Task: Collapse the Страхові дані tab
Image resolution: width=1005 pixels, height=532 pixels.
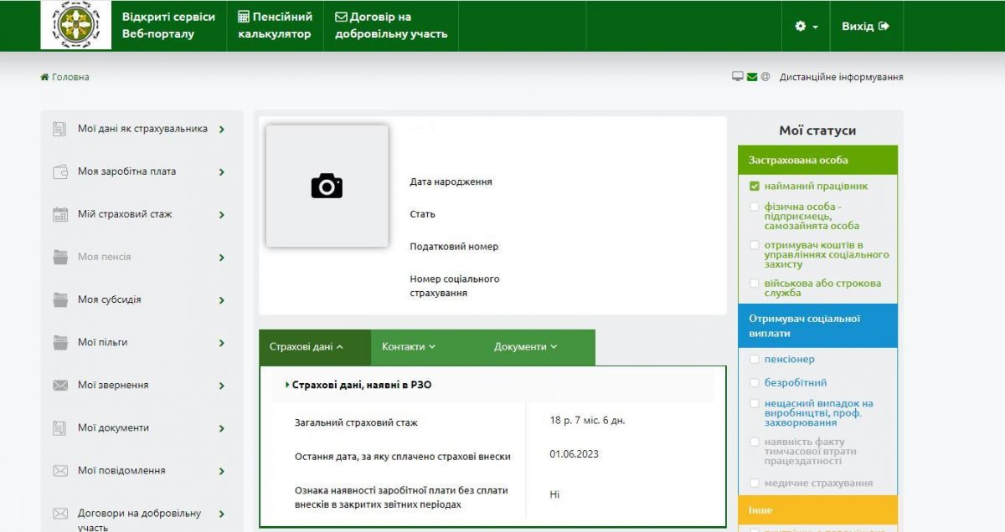Action: pos(307,347)
